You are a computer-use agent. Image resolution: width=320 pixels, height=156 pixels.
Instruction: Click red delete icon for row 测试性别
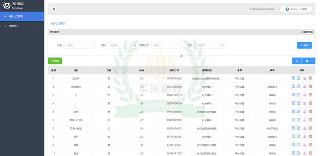(x=311, y=86)
